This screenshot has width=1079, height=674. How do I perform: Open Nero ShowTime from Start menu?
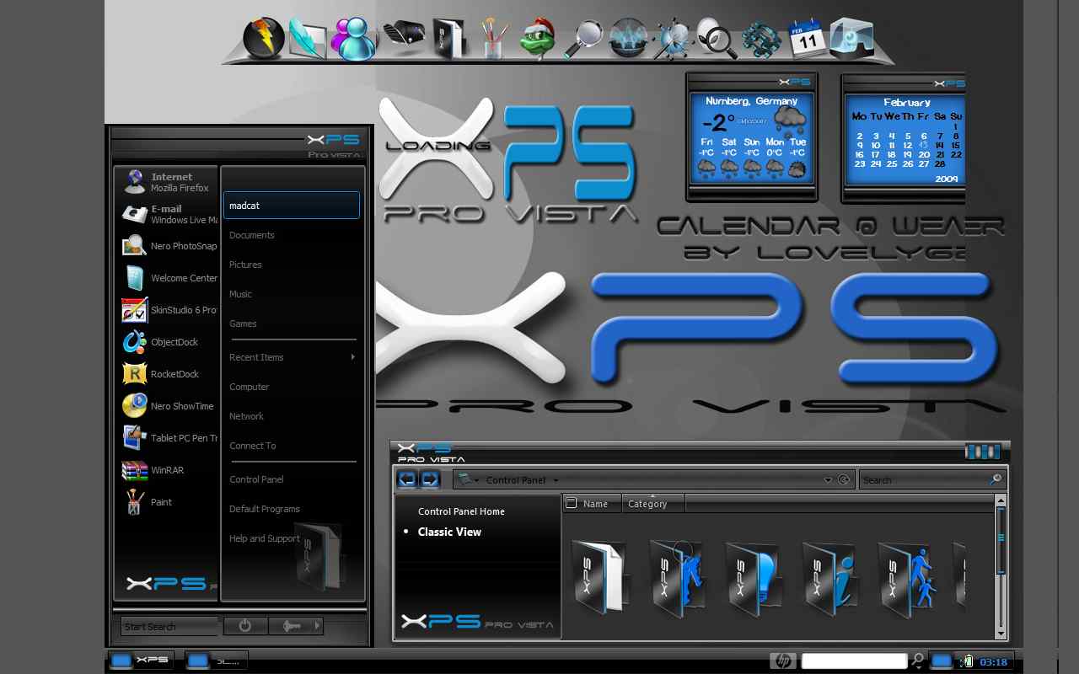167,406
